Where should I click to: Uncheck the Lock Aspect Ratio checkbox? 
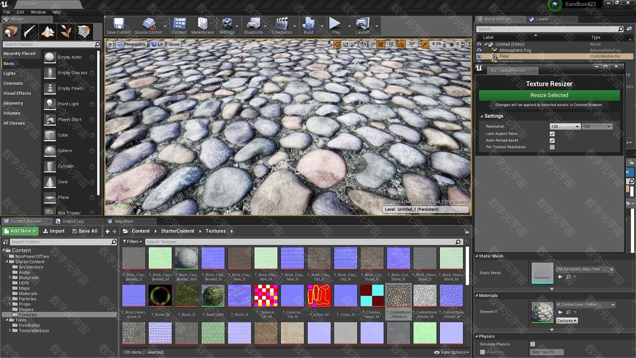point(552,134)
